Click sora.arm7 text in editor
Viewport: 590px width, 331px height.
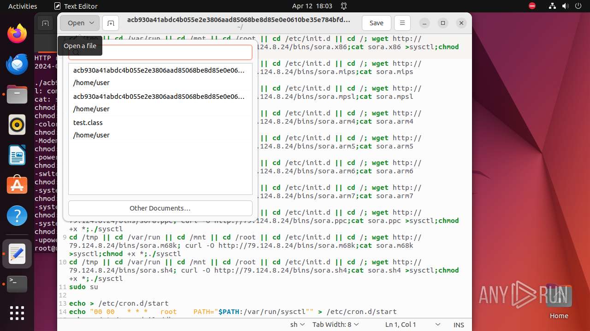point(395,196)
